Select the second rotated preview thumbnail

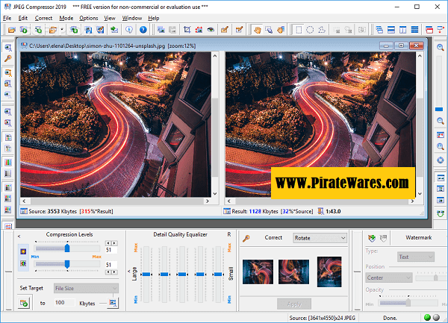pos(293,272)
